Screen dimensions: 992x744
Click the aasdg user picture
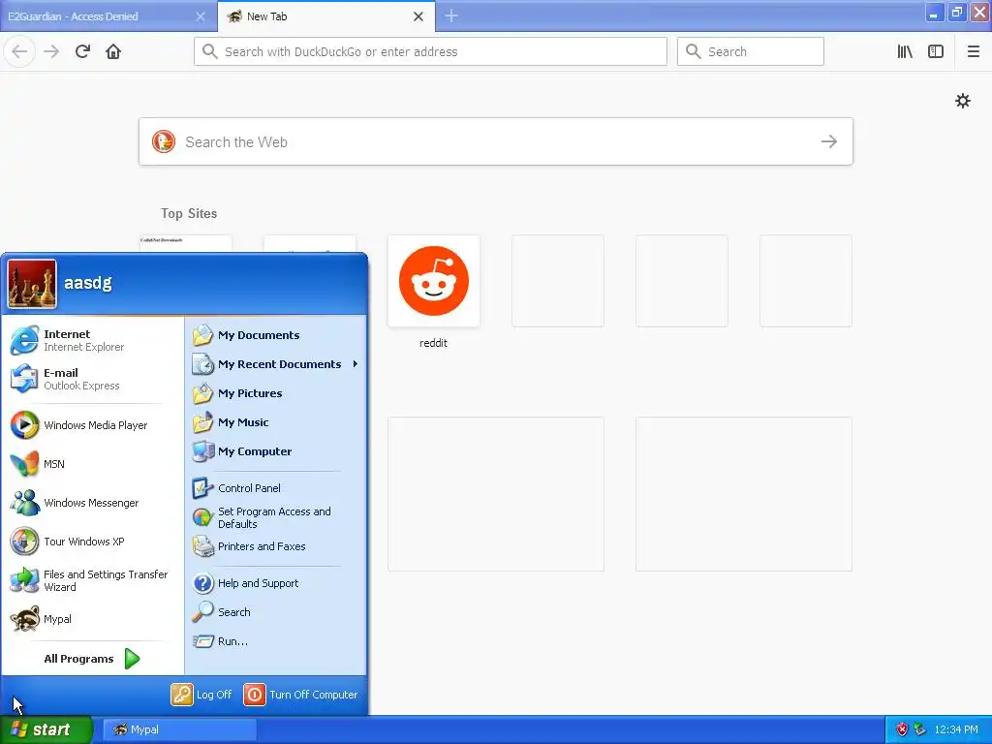click(x=32, y=284)
